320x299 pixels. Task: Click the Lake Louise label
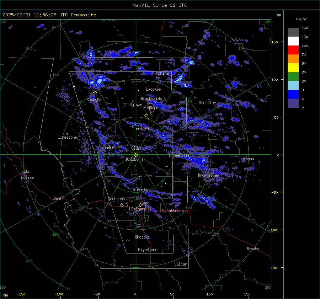(28, 175)
